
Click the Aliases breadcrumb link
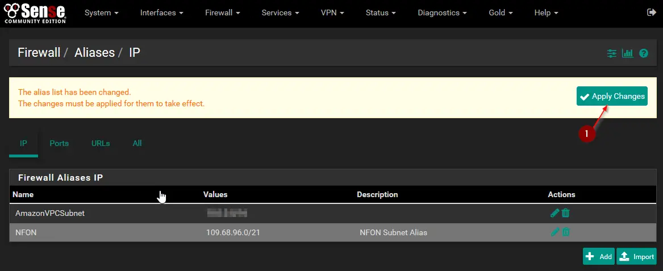click(95, 52)
